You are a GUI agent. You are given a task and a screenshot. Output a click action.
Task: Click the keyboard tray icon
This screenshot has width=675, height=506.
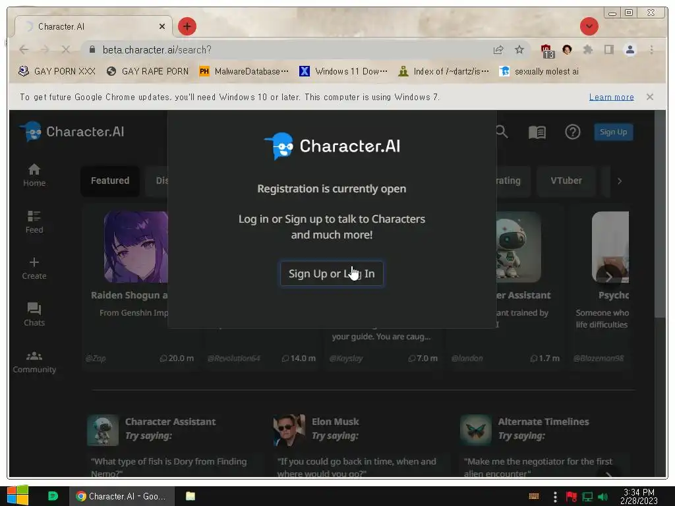click(534, 497)
